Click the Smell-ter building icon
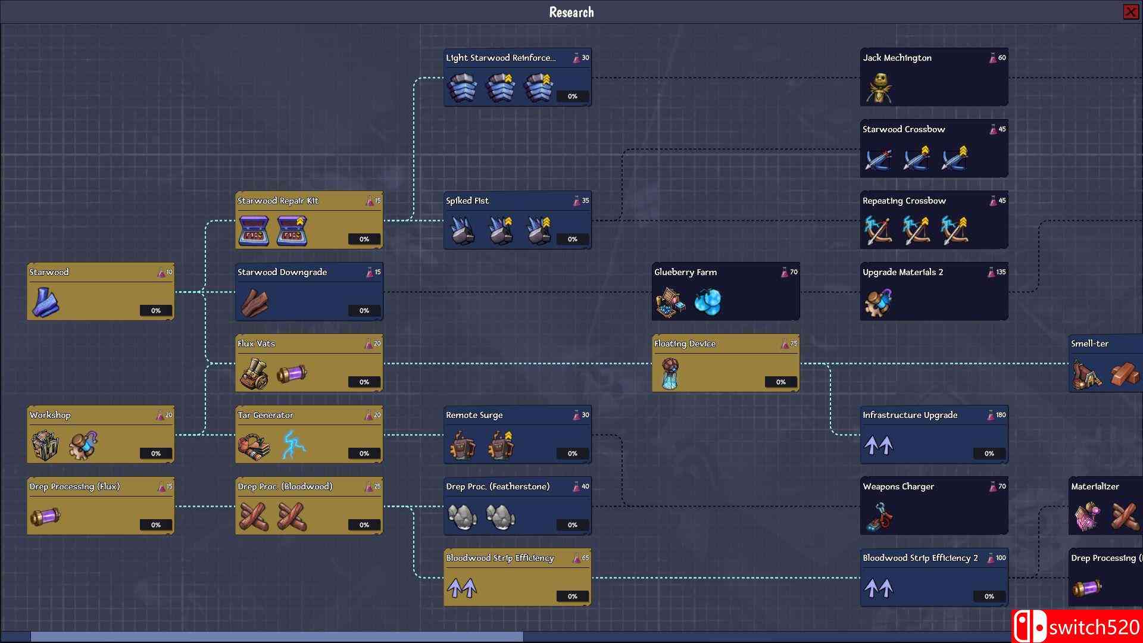1143x643 pixels. (1087, 374)
